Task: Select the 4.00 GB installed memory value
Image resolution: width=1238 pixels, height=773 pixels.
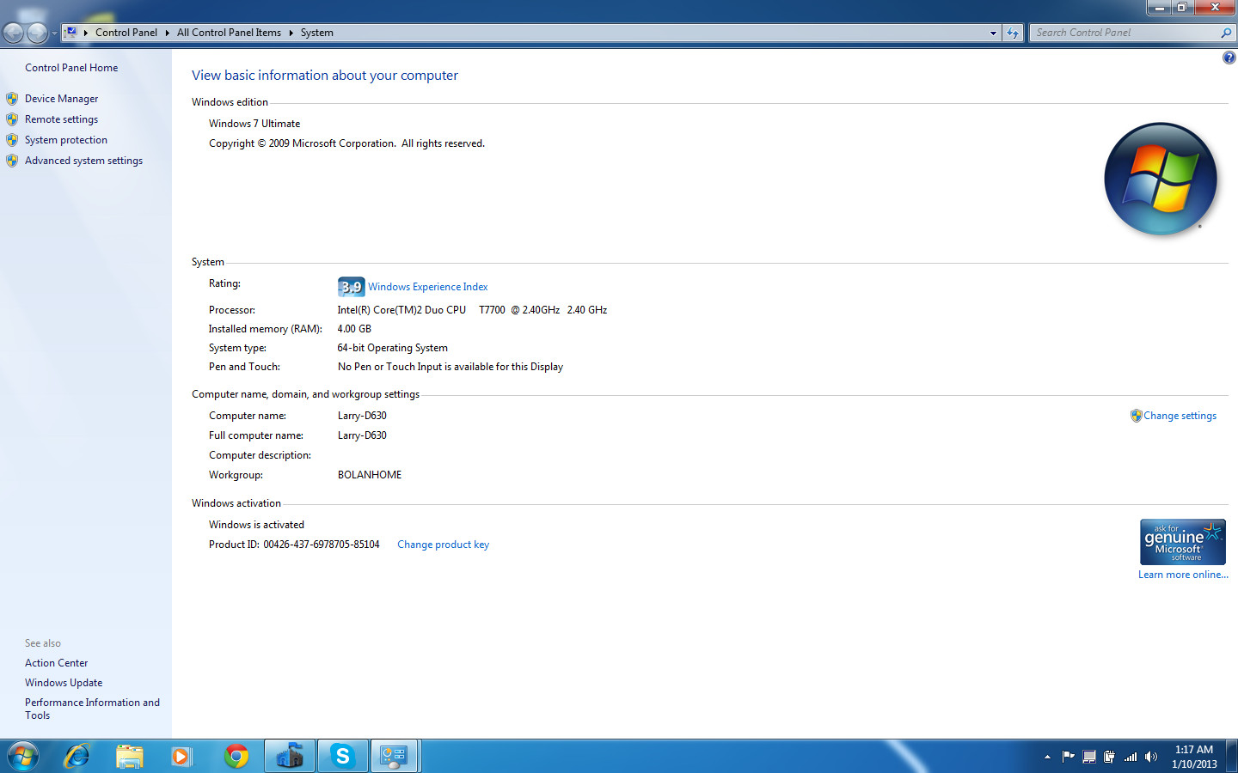Action: click(354, 329)
